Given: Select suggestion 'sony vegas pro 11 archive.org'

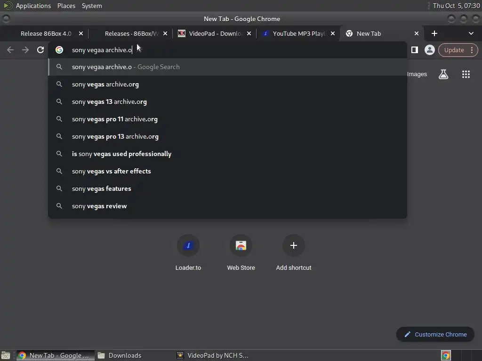Looking at the screenshot, I should 227,119.
